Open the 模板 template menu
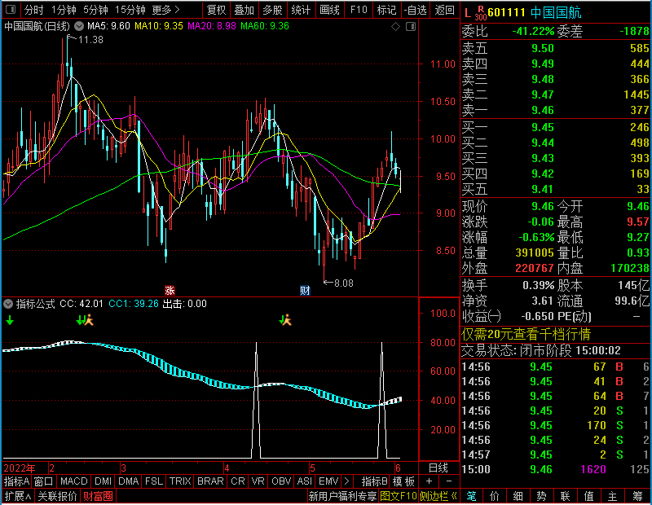 (403, 481)
